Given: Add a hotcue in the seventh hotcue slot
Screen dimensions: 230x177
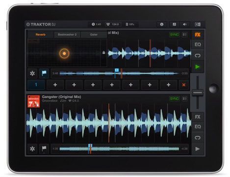Looking at the screenshot, I should (150, 85).
